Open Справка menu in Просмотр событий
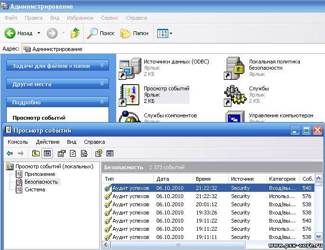This screenshot has width=325, height=250. 95,142
